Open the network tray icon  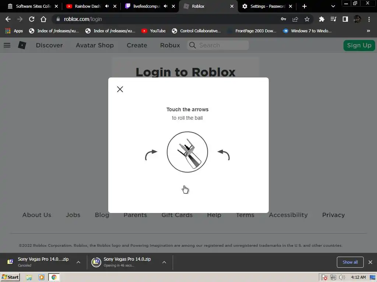pos(333,278)
